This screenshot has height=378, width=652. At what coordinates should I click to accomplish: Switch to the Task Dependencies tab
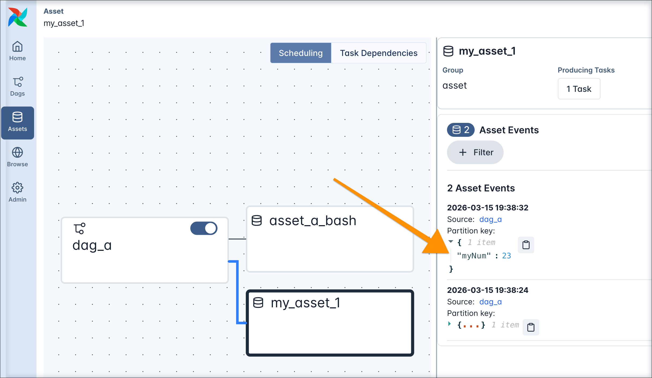pyautogui.click(x=379, y=53)
